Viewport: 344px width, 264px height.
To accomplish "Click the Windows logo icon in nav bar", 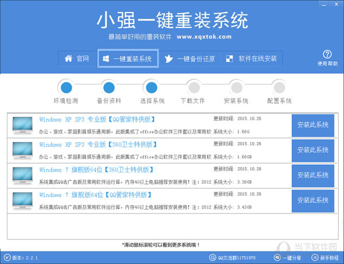I will (x=105, y=59).
